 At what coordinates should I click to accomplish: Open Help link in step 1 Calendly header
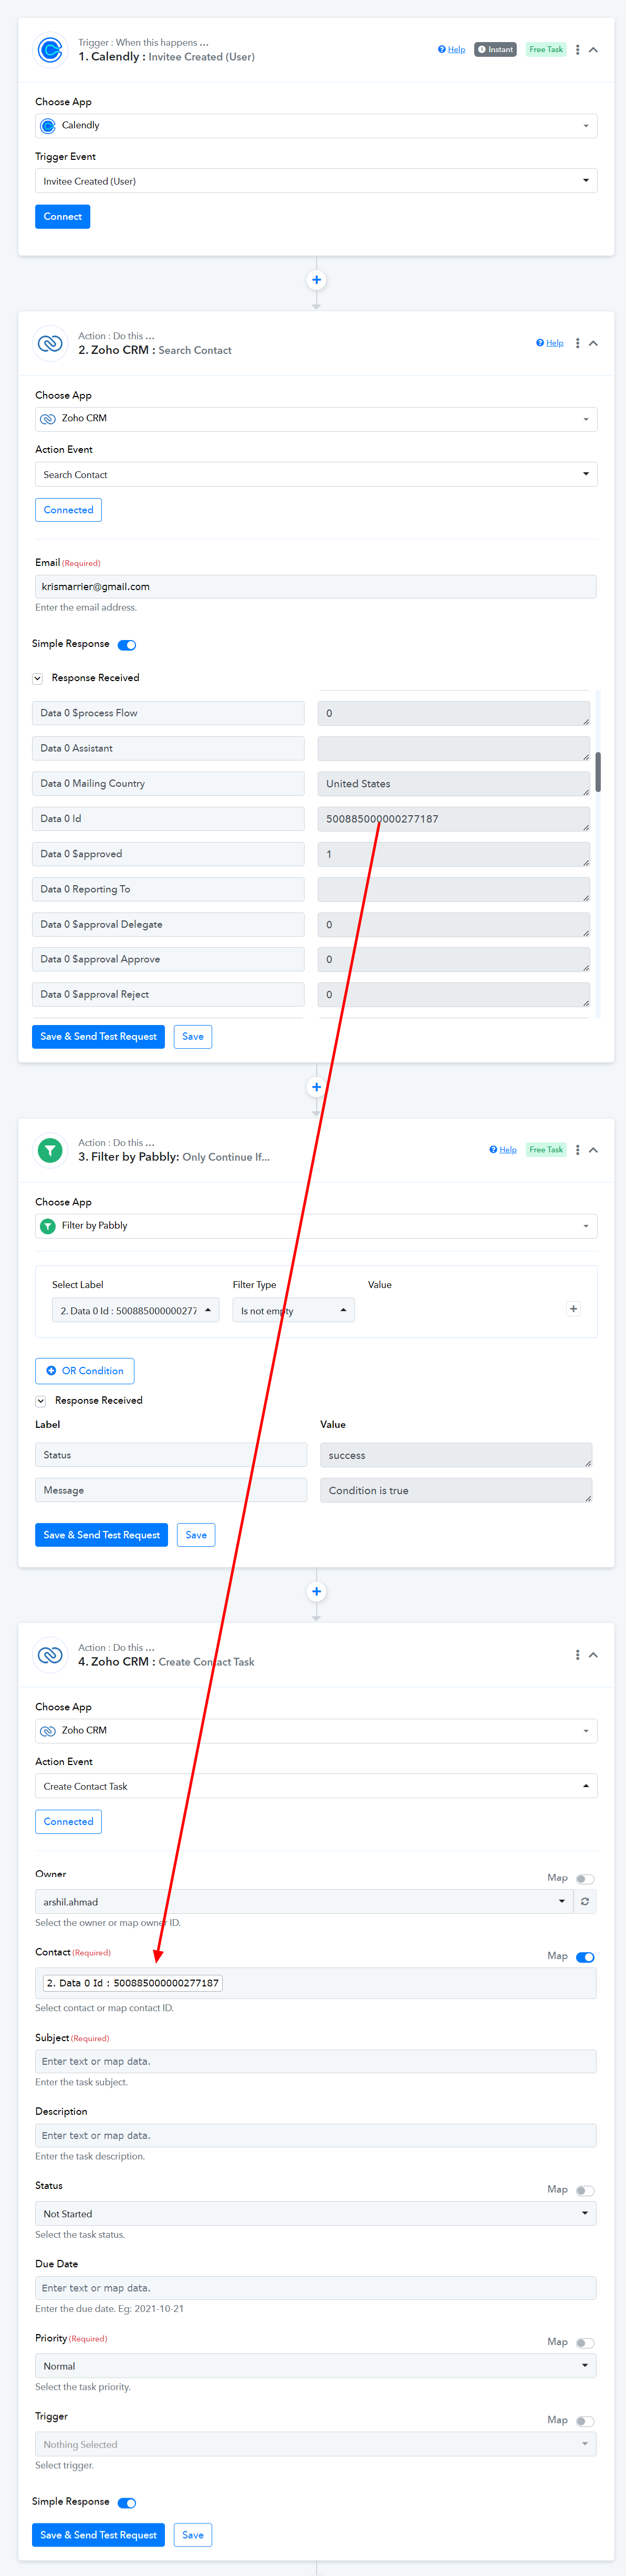tap(451, 49)
